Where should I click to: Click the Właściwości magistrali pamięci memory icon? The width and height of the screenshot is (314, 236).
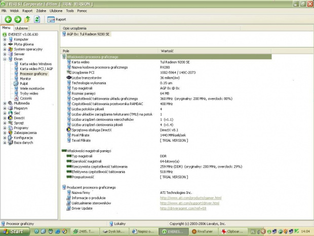pos(64,151)
